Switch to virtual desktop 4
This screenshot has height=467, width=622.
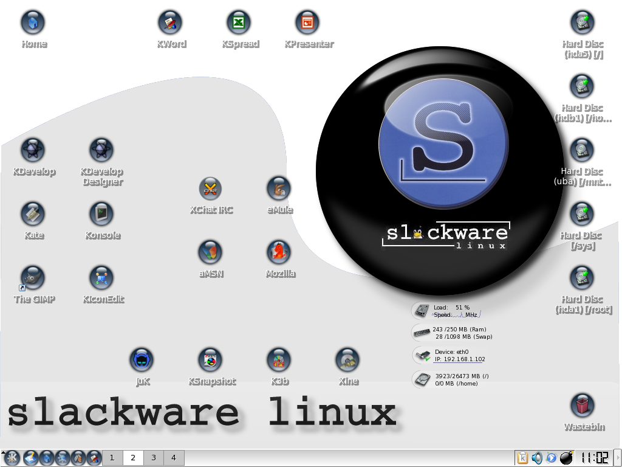(x=174, y=458)
